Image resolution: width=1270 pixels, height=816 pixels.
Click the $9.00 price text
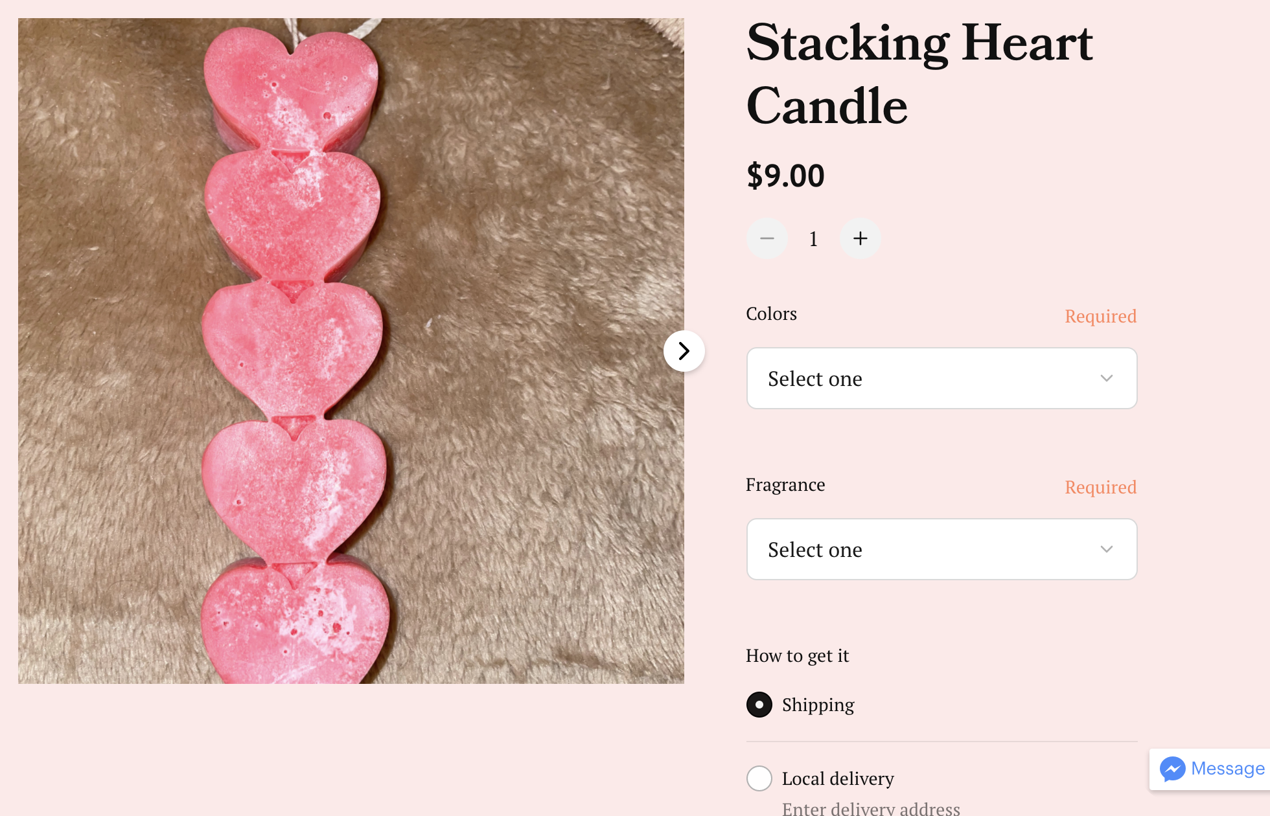[785, 176]
